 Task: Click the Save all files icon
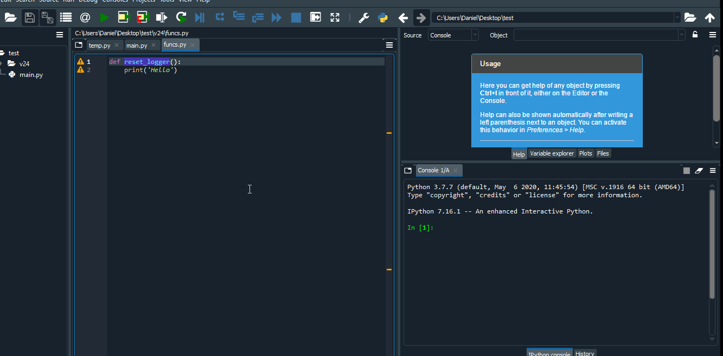[x=48, y=17]
